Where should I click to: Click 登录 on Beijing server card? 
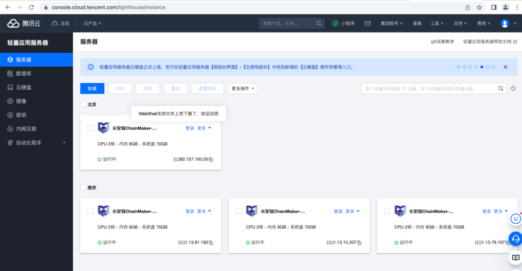click(190, 128)
